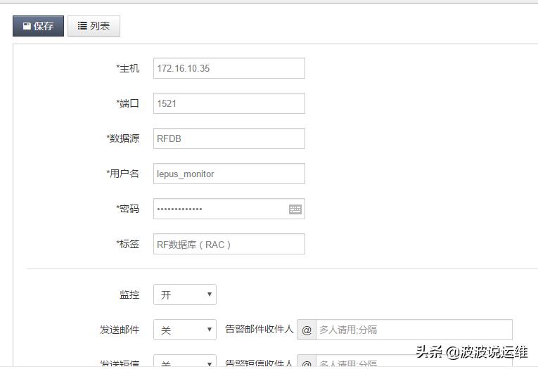Click the @ addon beside mail recipients field

(x=307, y=330)
